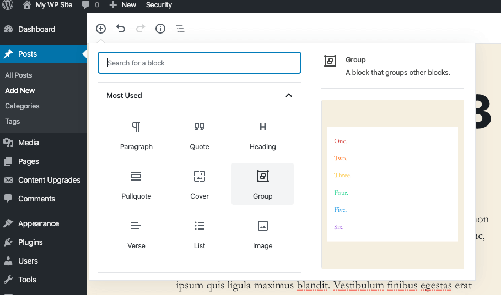Insert a Quote block
The width and height of the screenshot is (501, 295).
coord(200,135)
